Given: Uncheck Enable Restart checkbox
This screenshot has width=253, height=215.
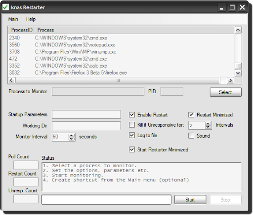Looking at the screenshot, I should [132, 115].
